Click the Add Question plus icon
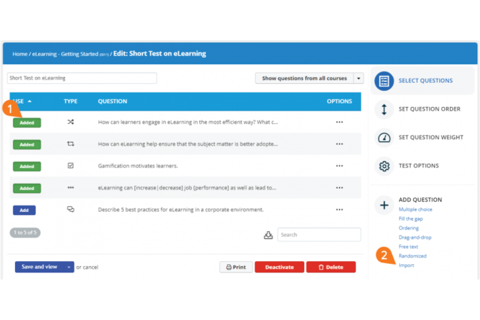The width and height of the screenshot is (480, 320). 384,205
